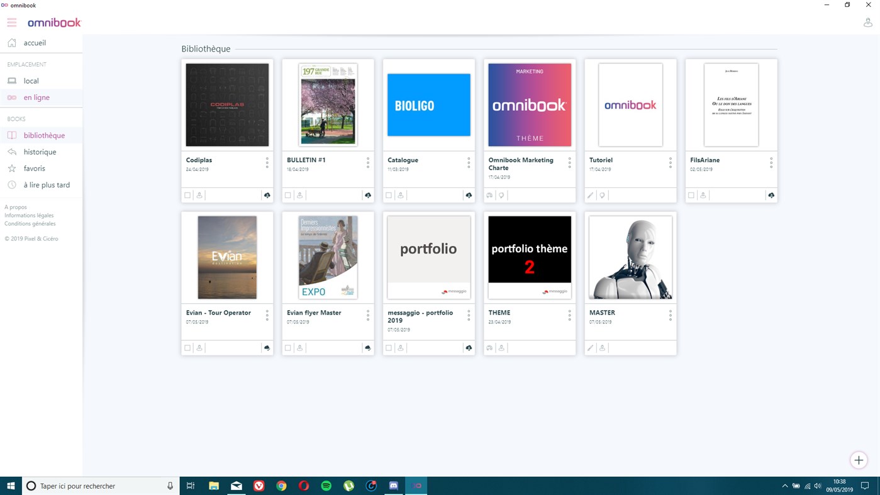The height and width of the screenshot is (495, 880).
Task: Click the person icon on the Catalogue card
Action: point(400,195)
